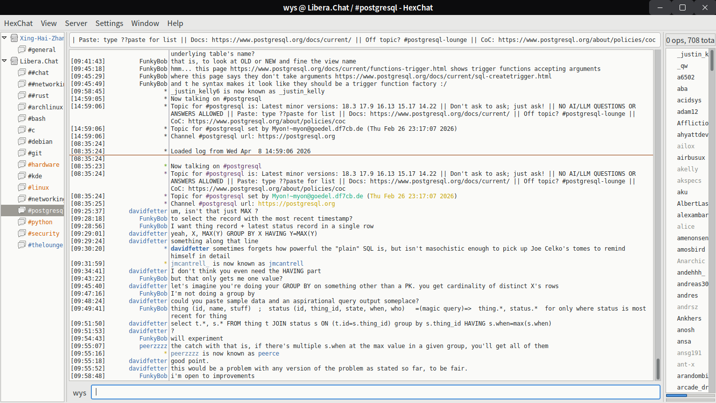Open the postgresql.org channel URL link

[x=297, y=204]
